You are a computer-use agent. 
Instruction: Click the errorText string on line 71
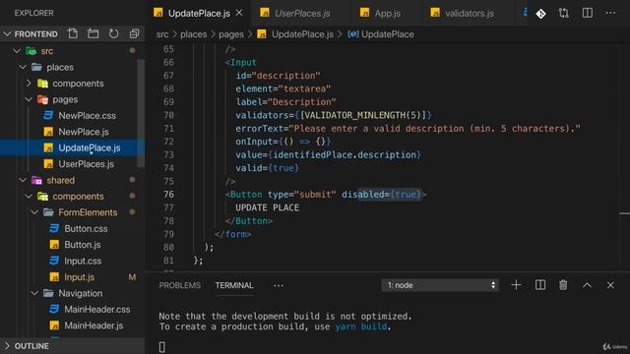[x=435, y=129]
